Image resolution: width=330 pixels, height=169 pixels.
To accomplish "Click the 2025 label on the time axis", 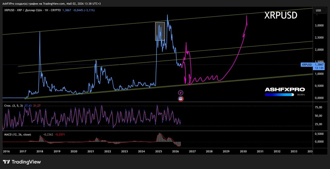I will [x=158, y=151].
